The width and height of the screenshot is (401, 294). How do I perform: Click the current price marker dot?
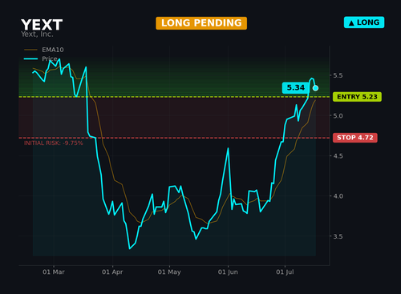[x=315, y=88]
